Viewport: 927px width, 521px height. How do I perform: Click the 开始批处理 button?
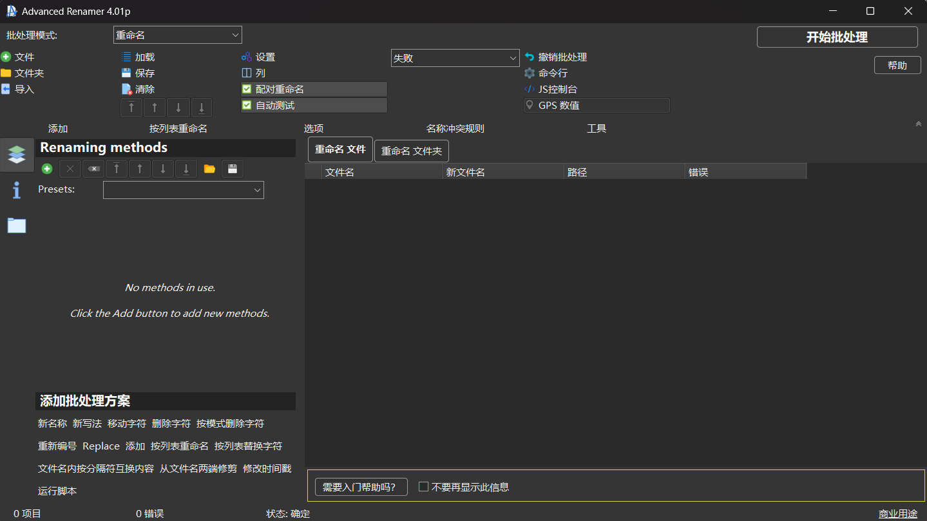tap(836, 37)
